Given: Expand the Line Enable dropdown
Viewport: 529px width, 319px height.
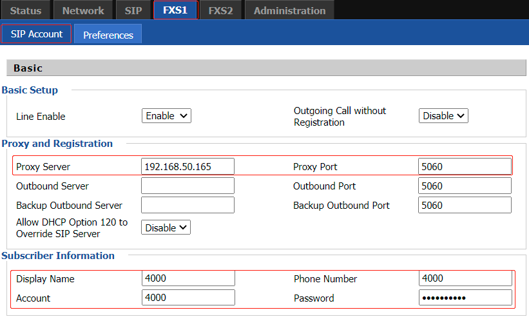Looking at the screenshot, I should tap(166, 116).
